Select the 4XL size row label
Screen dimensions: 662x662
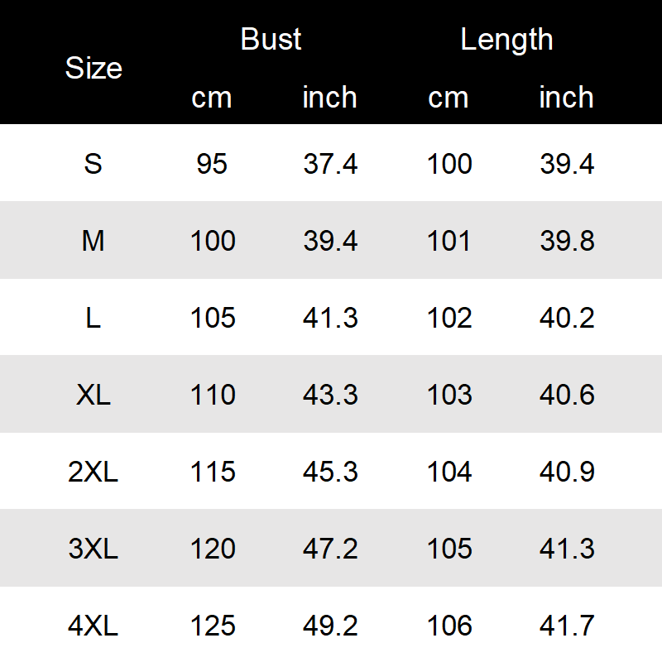(94, 626)
